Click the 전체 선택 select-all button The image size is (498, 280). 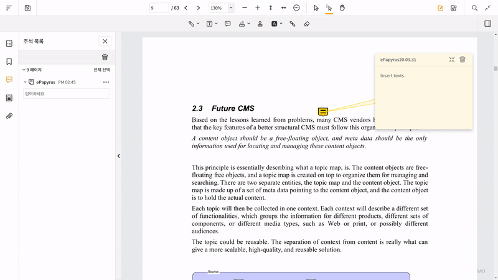pos(101,70)
